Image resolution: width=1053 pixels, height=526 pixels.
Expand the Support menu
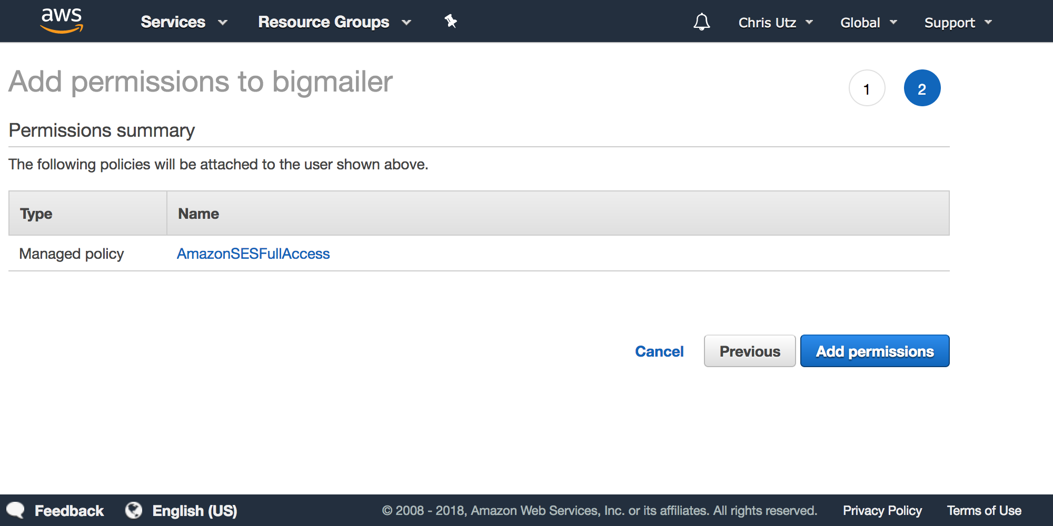[x=958, y=23]
